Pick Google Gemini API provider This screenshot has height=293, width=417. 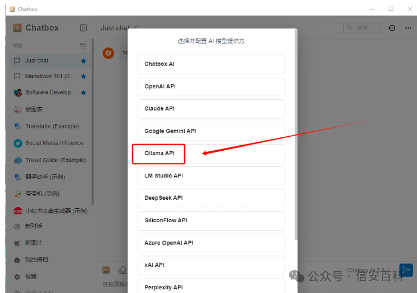pyautogui.click(x=211, y=131)
